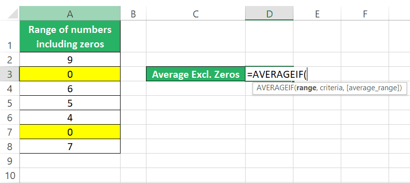Select cell A8 containing 7
The width and height of the screenshot is (410, 183).
(x=70, y=146)
